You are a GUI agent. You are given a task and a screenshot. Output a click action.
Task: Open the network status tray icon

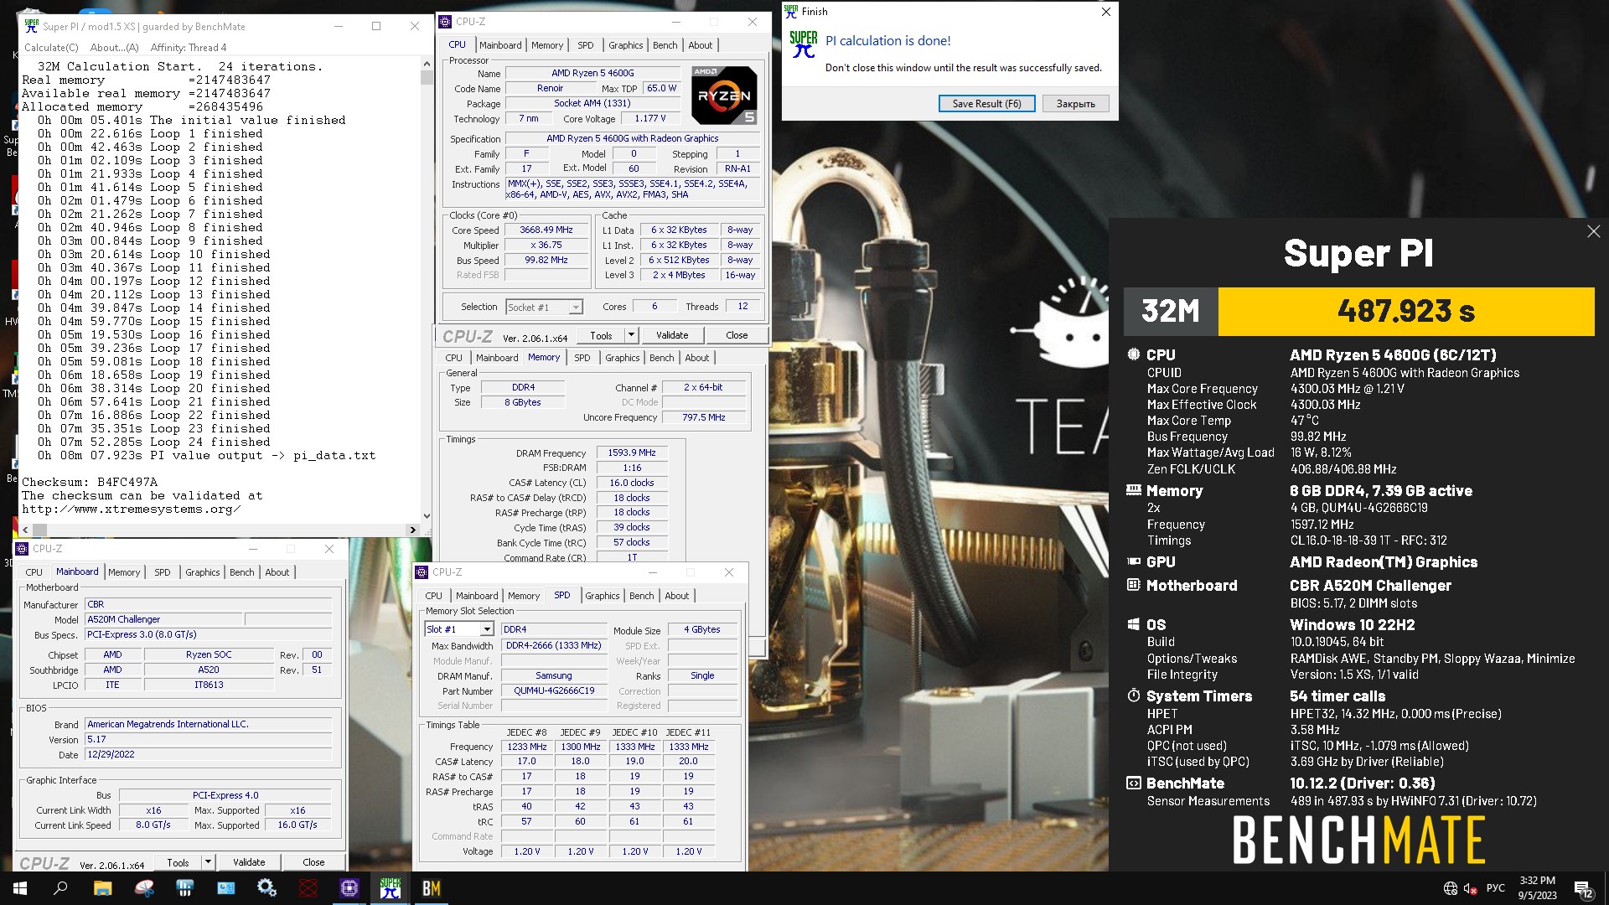1451,888
